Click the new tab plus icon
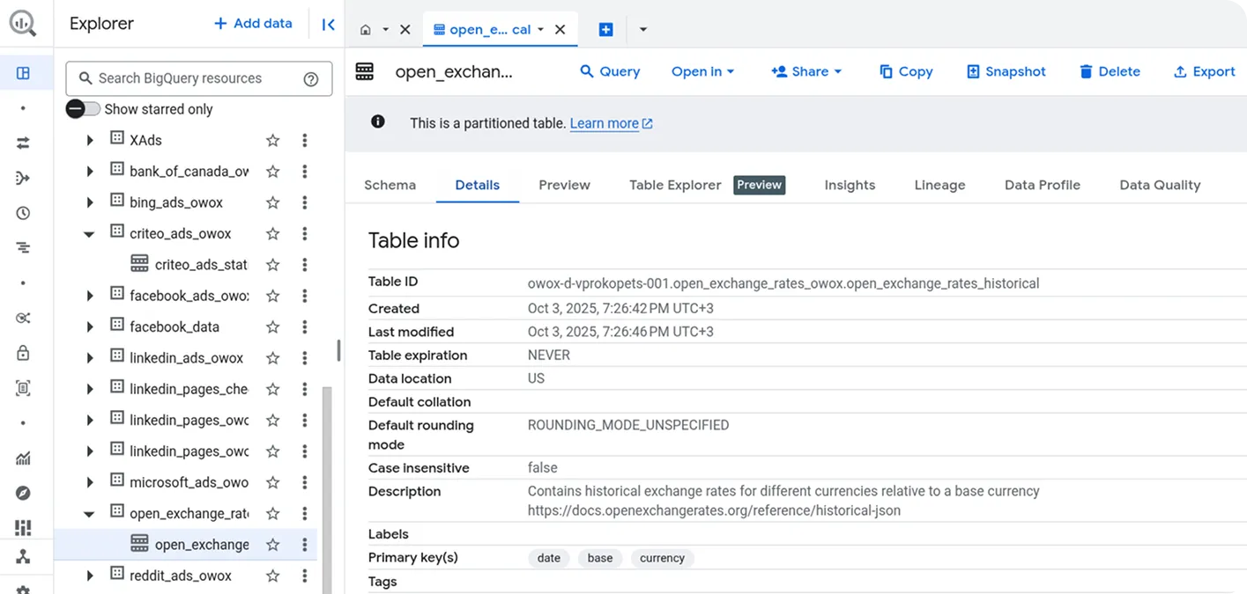This screenshot has width=1247, height=594. click(605, 29)
